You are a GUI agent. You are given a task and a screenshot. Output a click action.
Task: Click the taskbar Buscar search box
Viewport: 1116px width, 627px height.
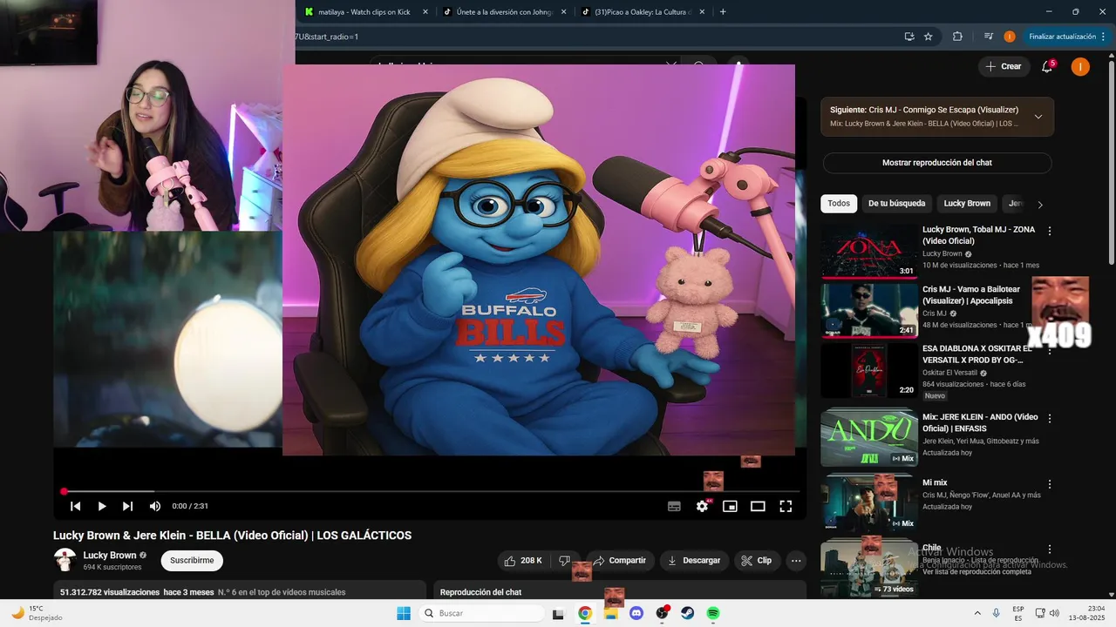click(481, 613)
